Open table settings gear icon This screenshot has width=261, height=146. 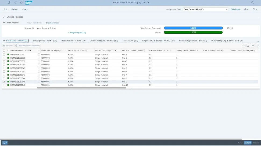[x=253, y=46]
